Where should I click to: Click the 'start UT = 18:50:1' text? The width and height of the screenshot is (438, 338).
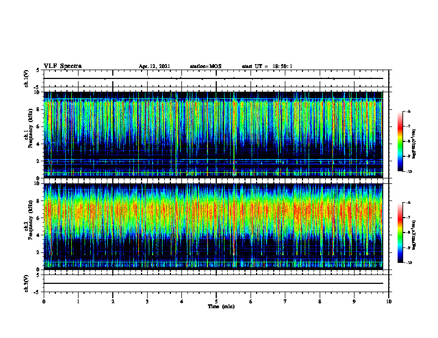267,66
